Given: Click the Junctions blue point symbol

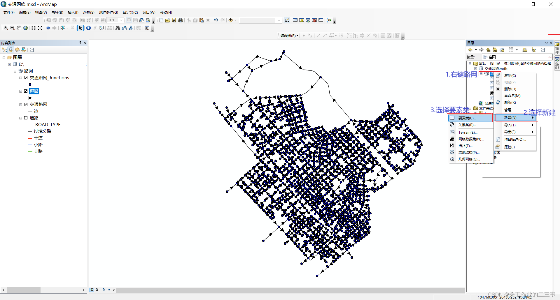Looking at the screenshot, I should [x=30, y=84].
